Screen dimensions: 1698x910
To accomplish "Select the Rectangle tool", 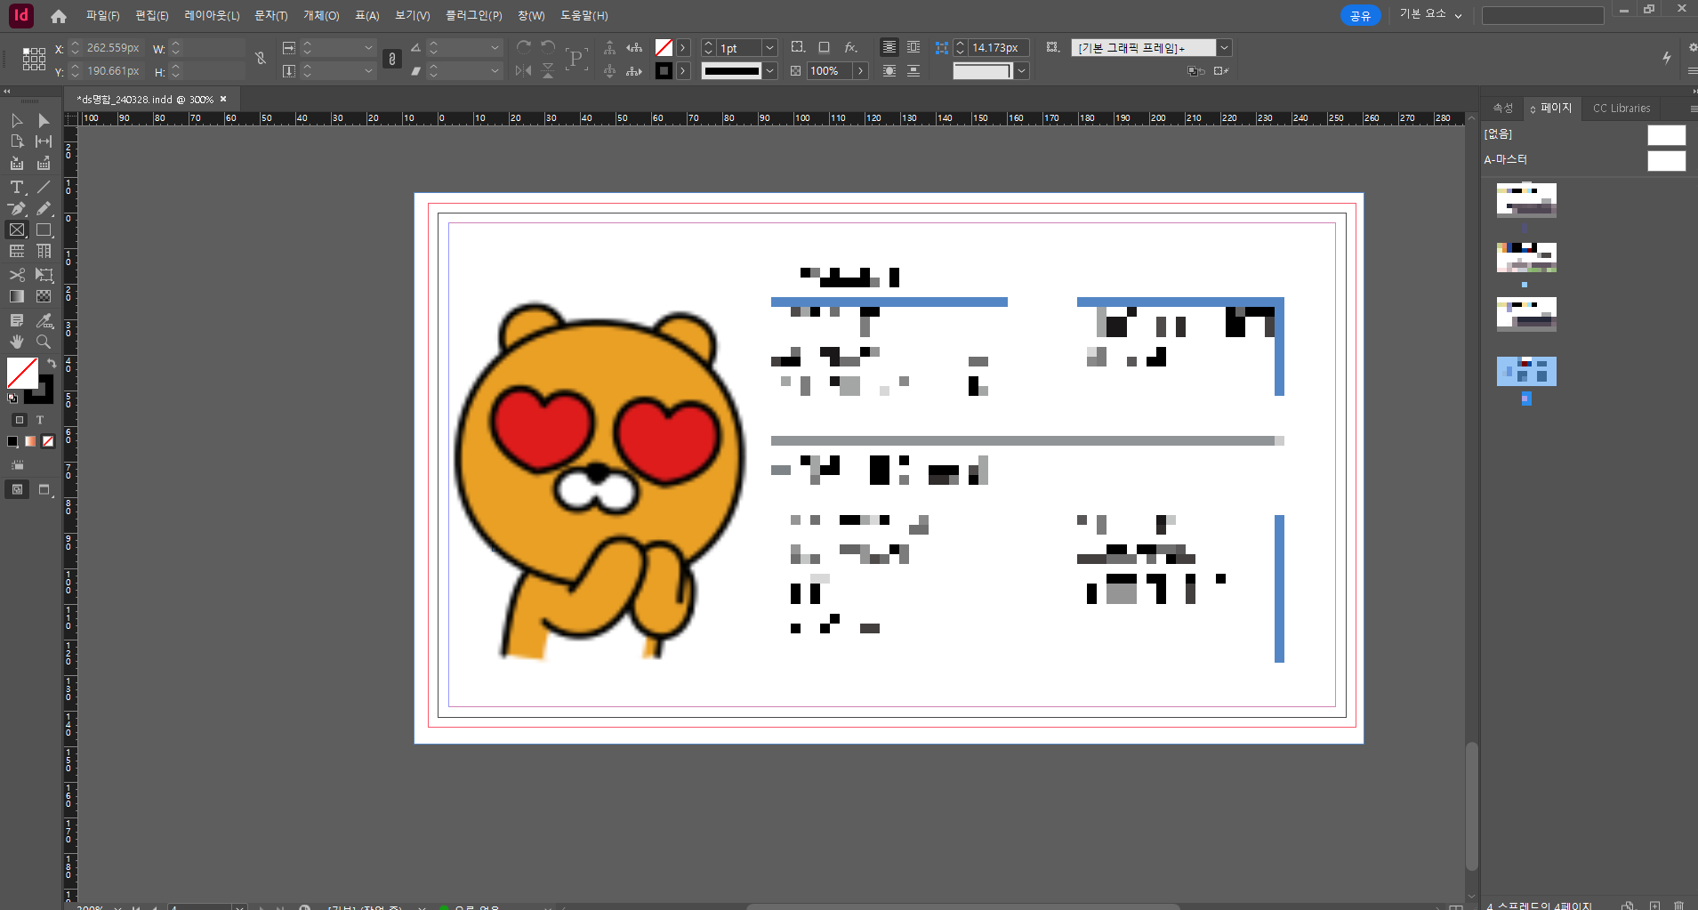I will 44,230.
